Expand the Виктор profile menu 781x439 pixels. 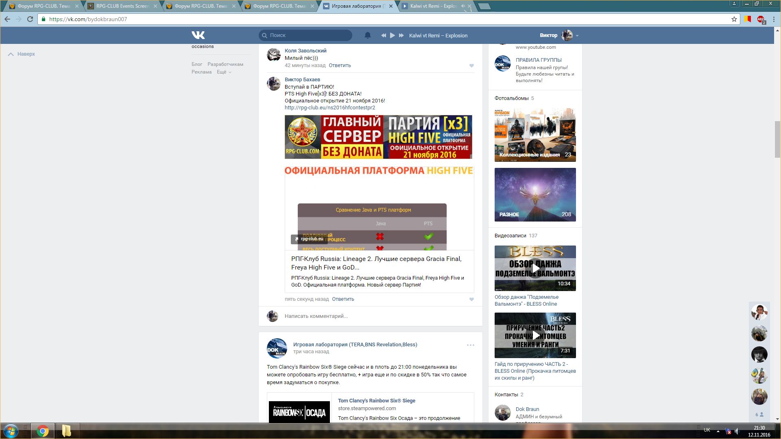pos(577,36)
